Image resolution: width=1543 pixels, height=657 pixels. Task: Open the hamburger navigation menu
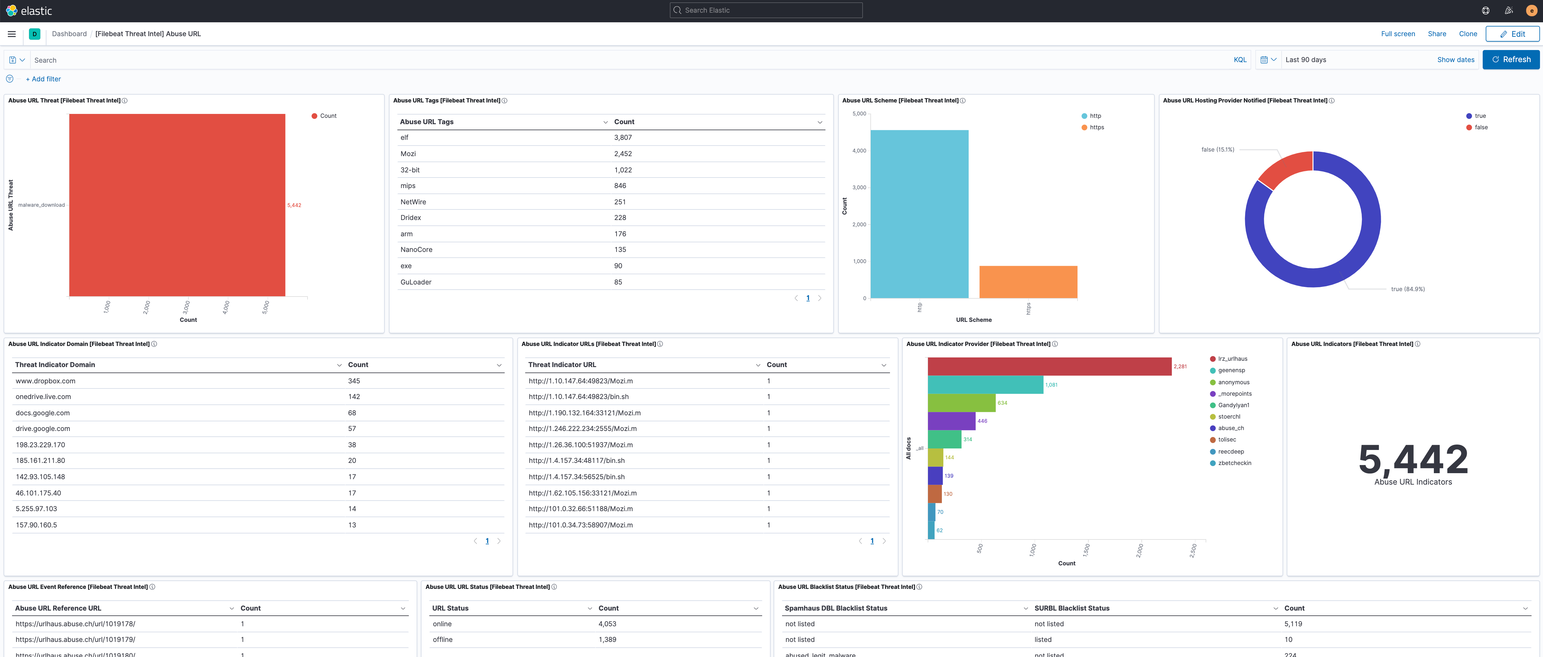pyautogui.click(x=11, y=34)
